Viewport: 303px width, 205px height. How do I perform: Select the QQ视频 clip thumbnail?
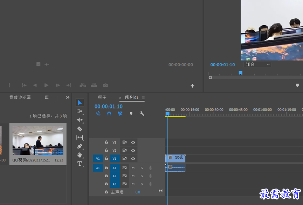(38, 140)
